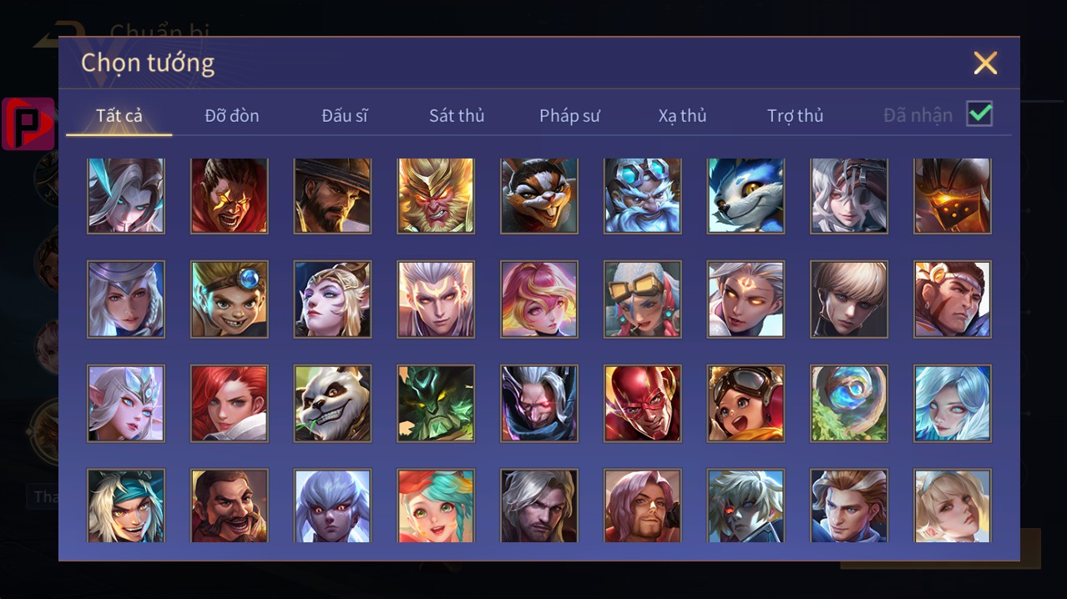Open the Đấu sĩ tab
This screenshot has width=1067, height=599.
click(345, 115)
